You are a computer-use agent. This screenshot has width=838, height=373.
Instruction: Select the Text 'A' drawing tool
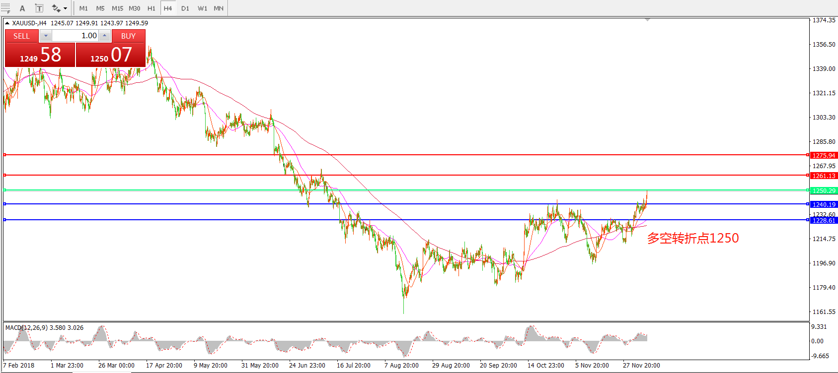22,8
